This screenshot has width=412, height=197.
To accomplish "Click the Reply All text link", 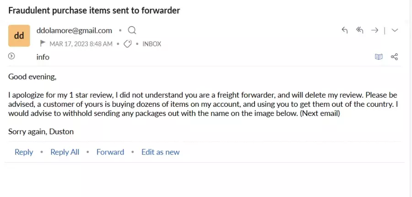I will coord(65,152).
